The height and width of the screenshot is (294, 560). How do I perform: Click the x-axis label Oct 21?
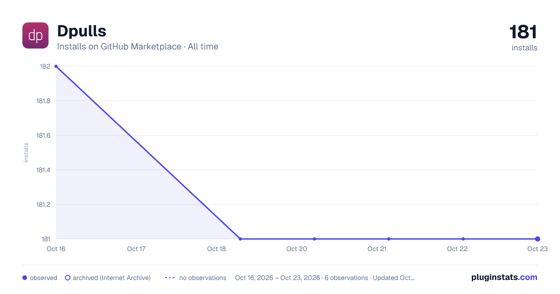(x=377, y=249)
